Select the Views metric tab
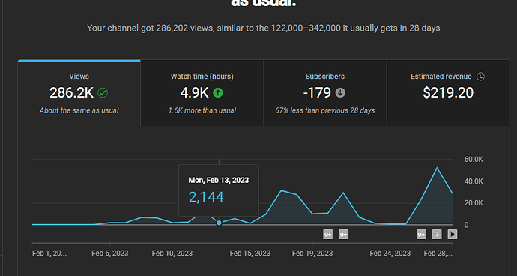The width and height of the screenshot is (517, 276). tap(79, 93)
